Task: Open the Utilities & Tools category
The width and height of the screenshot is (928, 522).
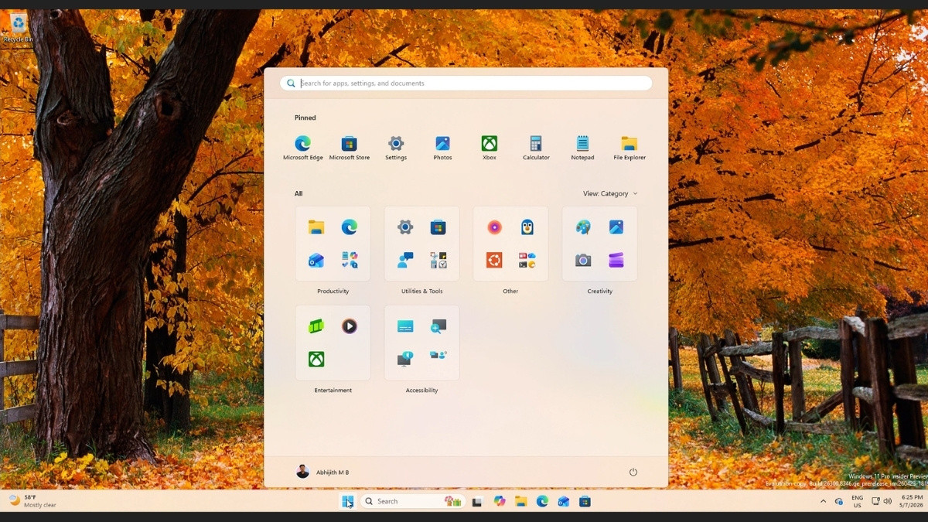Action: (421, 244)
